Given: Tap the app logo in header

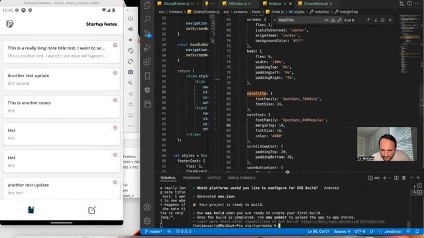Looking at the screenshot, I should 10,24.
